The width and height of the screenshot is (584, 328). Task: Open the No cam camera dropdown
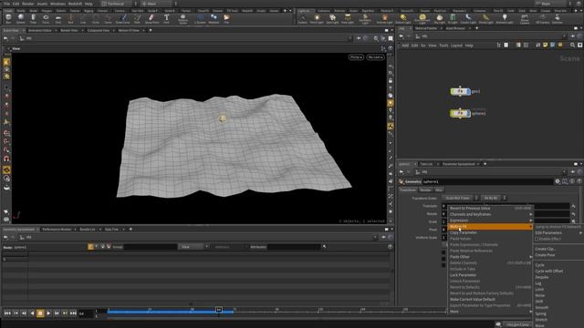(x=375, y=57)
